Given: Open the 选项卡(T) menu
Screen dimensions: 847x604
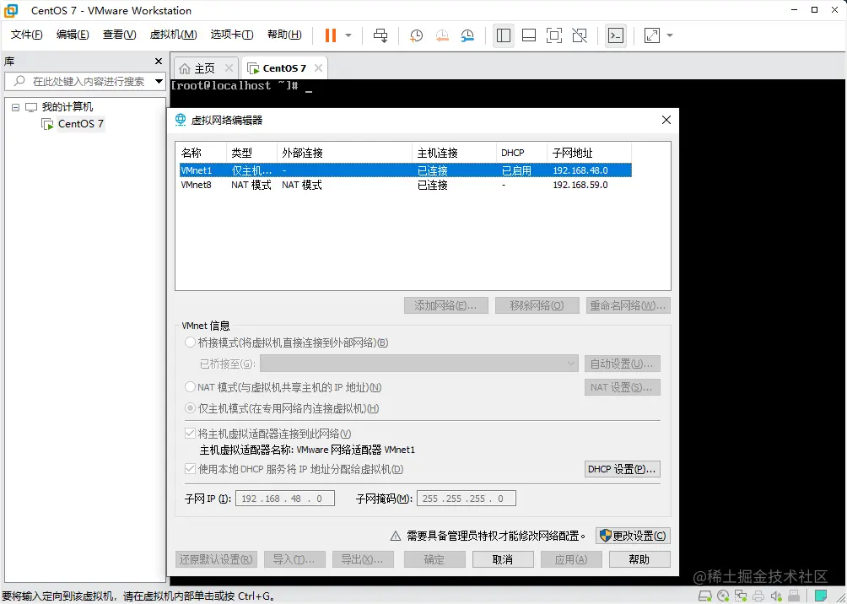Looking at the screenshot, I should coord(232,35).
